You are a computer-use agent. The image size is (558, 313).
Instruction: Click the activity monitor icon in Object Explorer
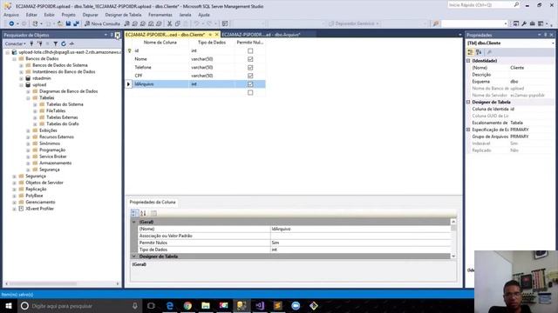coord(71,43)
